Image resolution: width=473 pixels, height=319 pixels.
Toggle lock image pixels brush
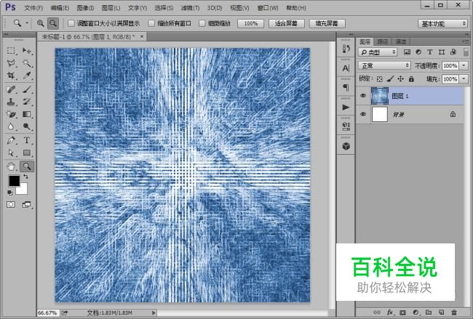click(390, 79)
